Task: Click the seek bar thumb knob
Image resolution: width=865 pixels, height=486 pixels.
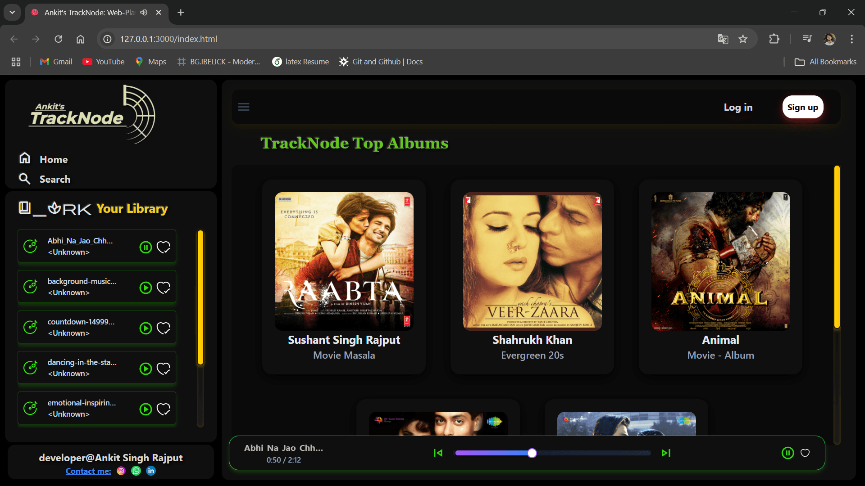Action: click(532, 453)
